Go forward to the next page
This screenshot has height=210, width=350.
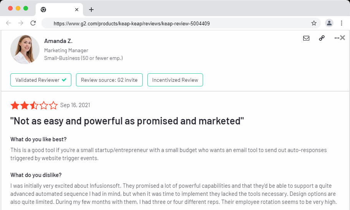tap(21, 23)
